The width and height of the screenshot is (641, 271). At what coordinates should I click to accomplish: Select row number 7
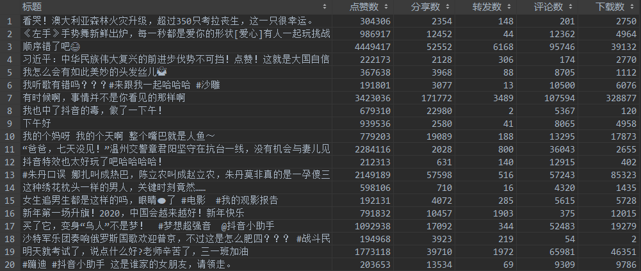pos(10,97)
